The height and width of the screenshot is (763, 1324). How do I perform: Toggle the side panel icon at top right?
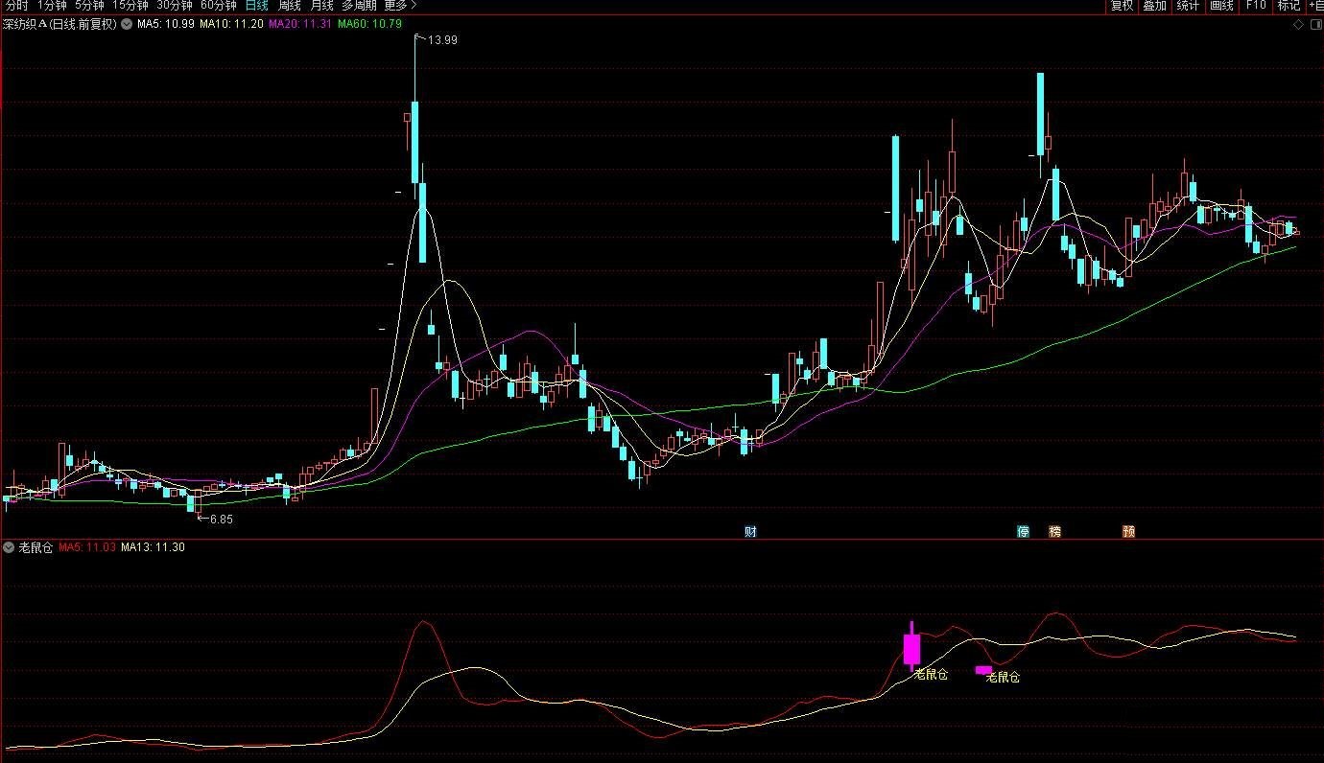click(x=1314, y=23)
